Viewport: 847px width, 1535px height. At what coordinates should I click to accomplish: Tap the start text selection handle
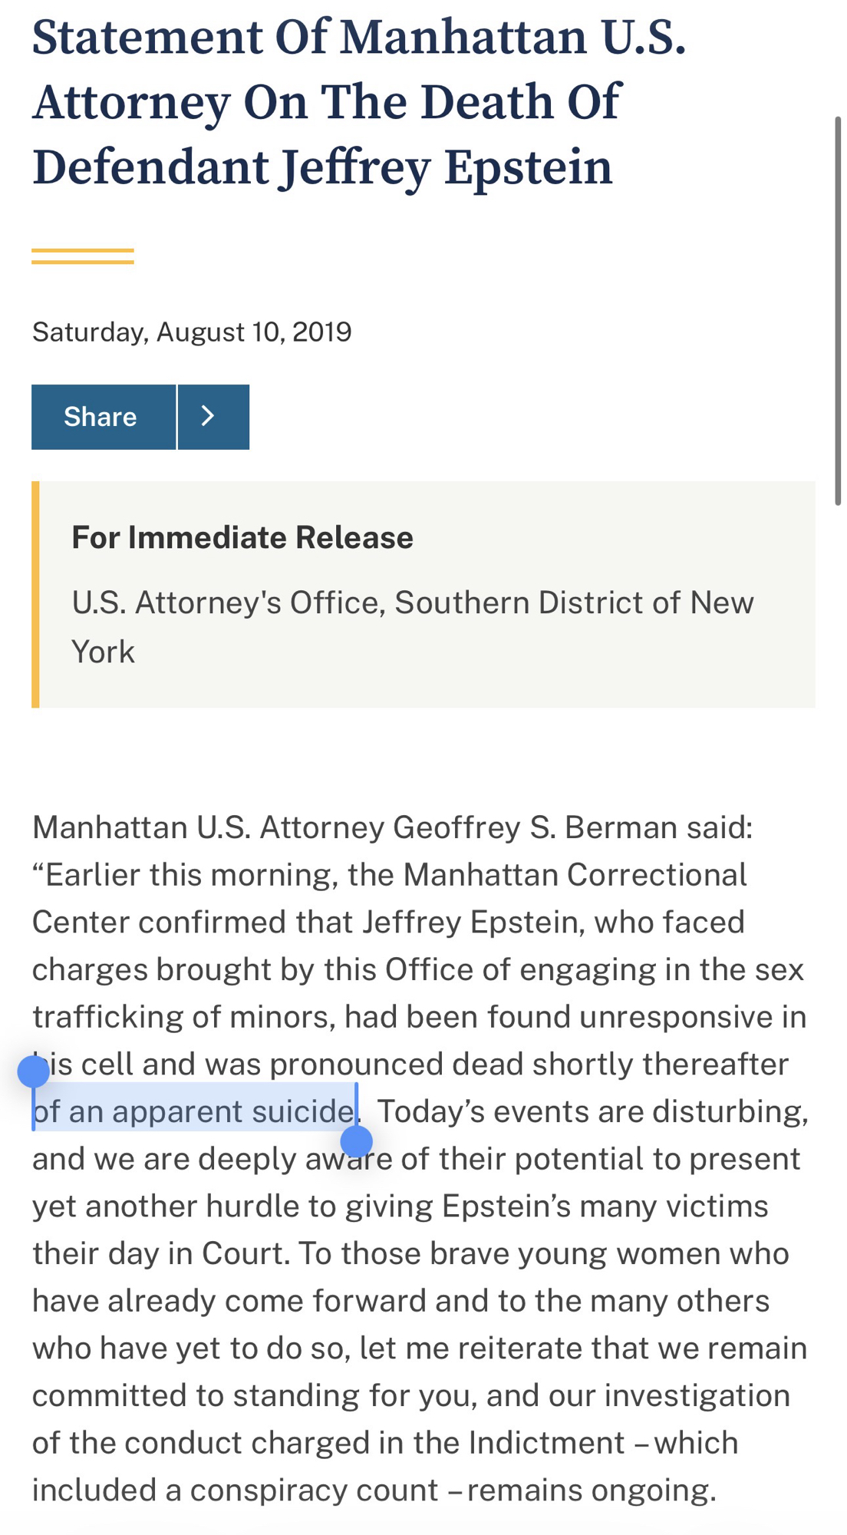point(34,1071)
